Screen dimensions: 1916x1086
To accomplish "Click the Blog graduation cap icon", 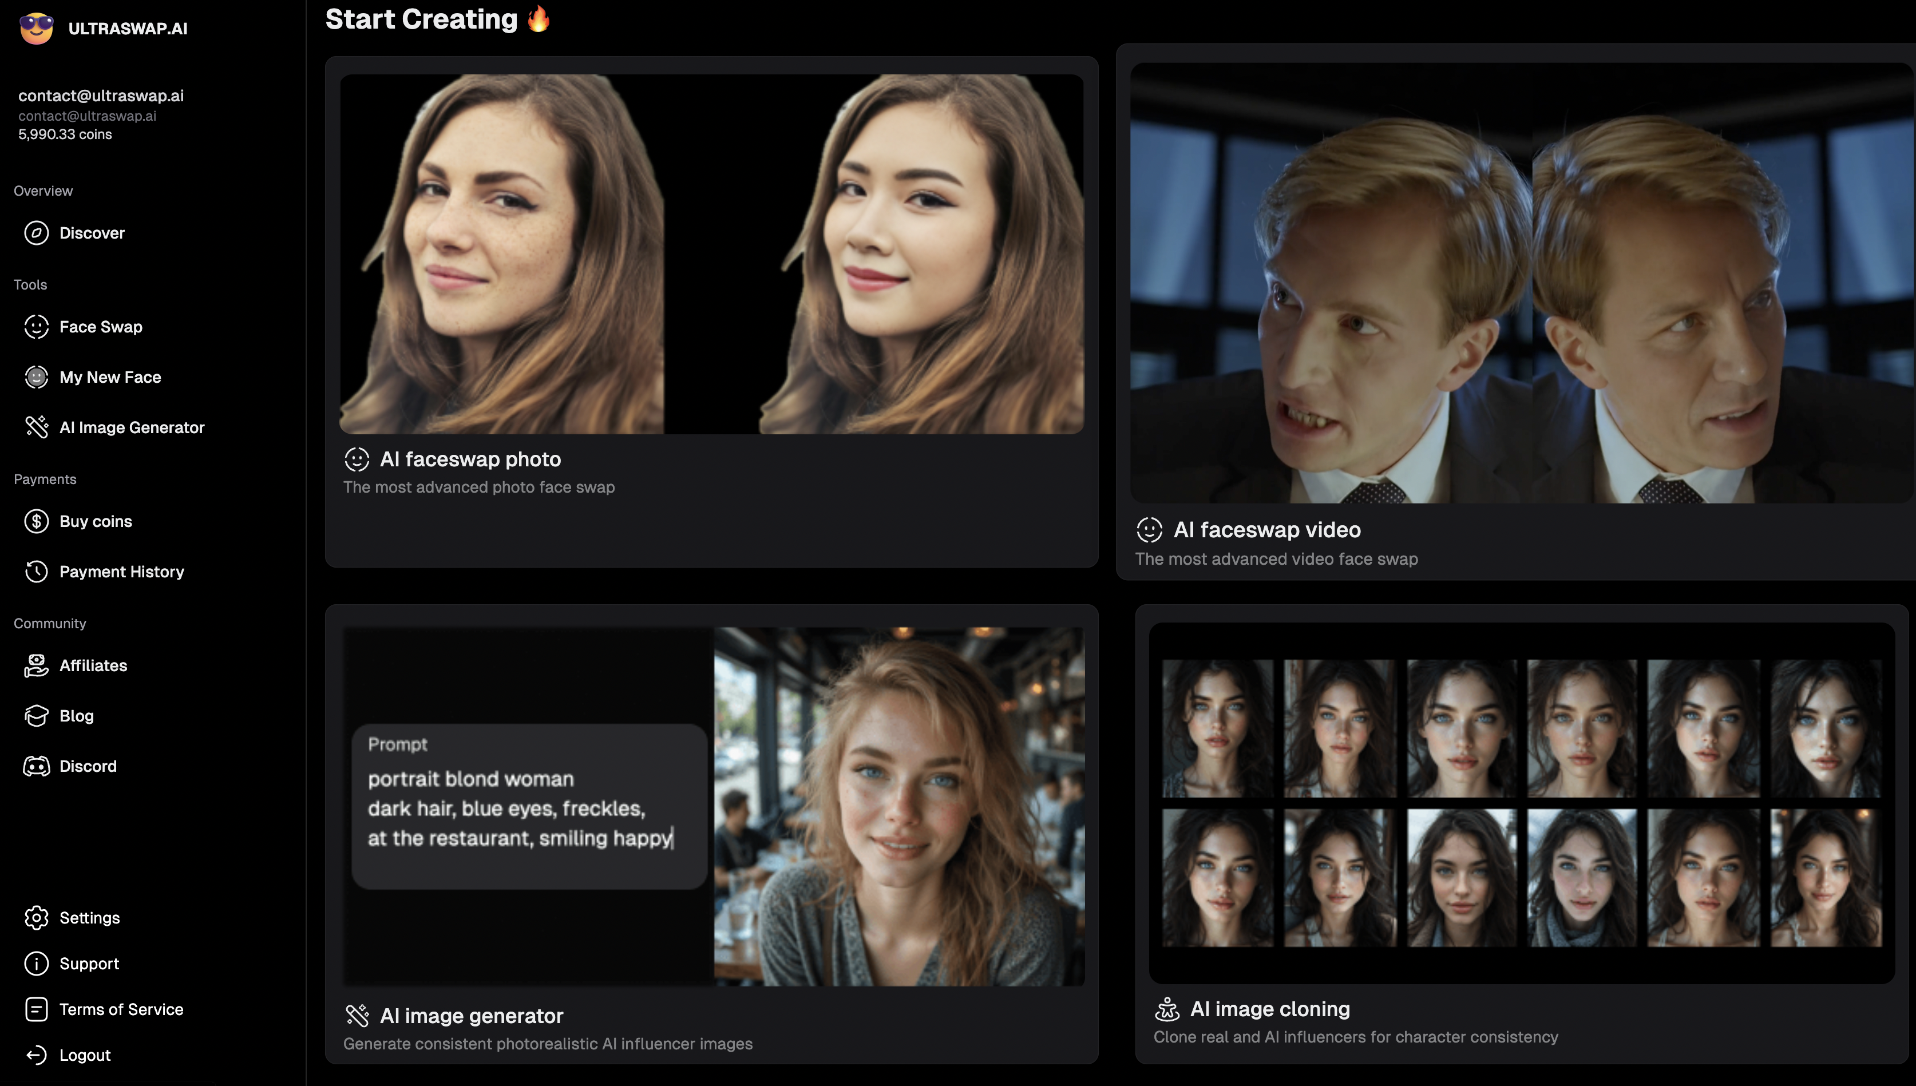I will (x=36, y=715).
